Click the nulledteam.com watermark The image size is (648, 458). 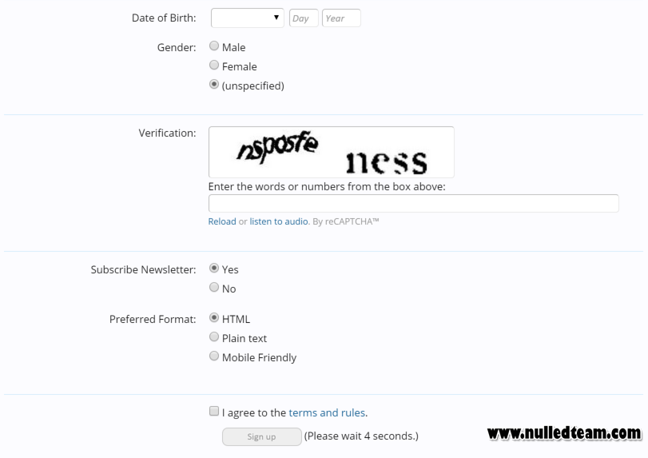coord(564,432)
